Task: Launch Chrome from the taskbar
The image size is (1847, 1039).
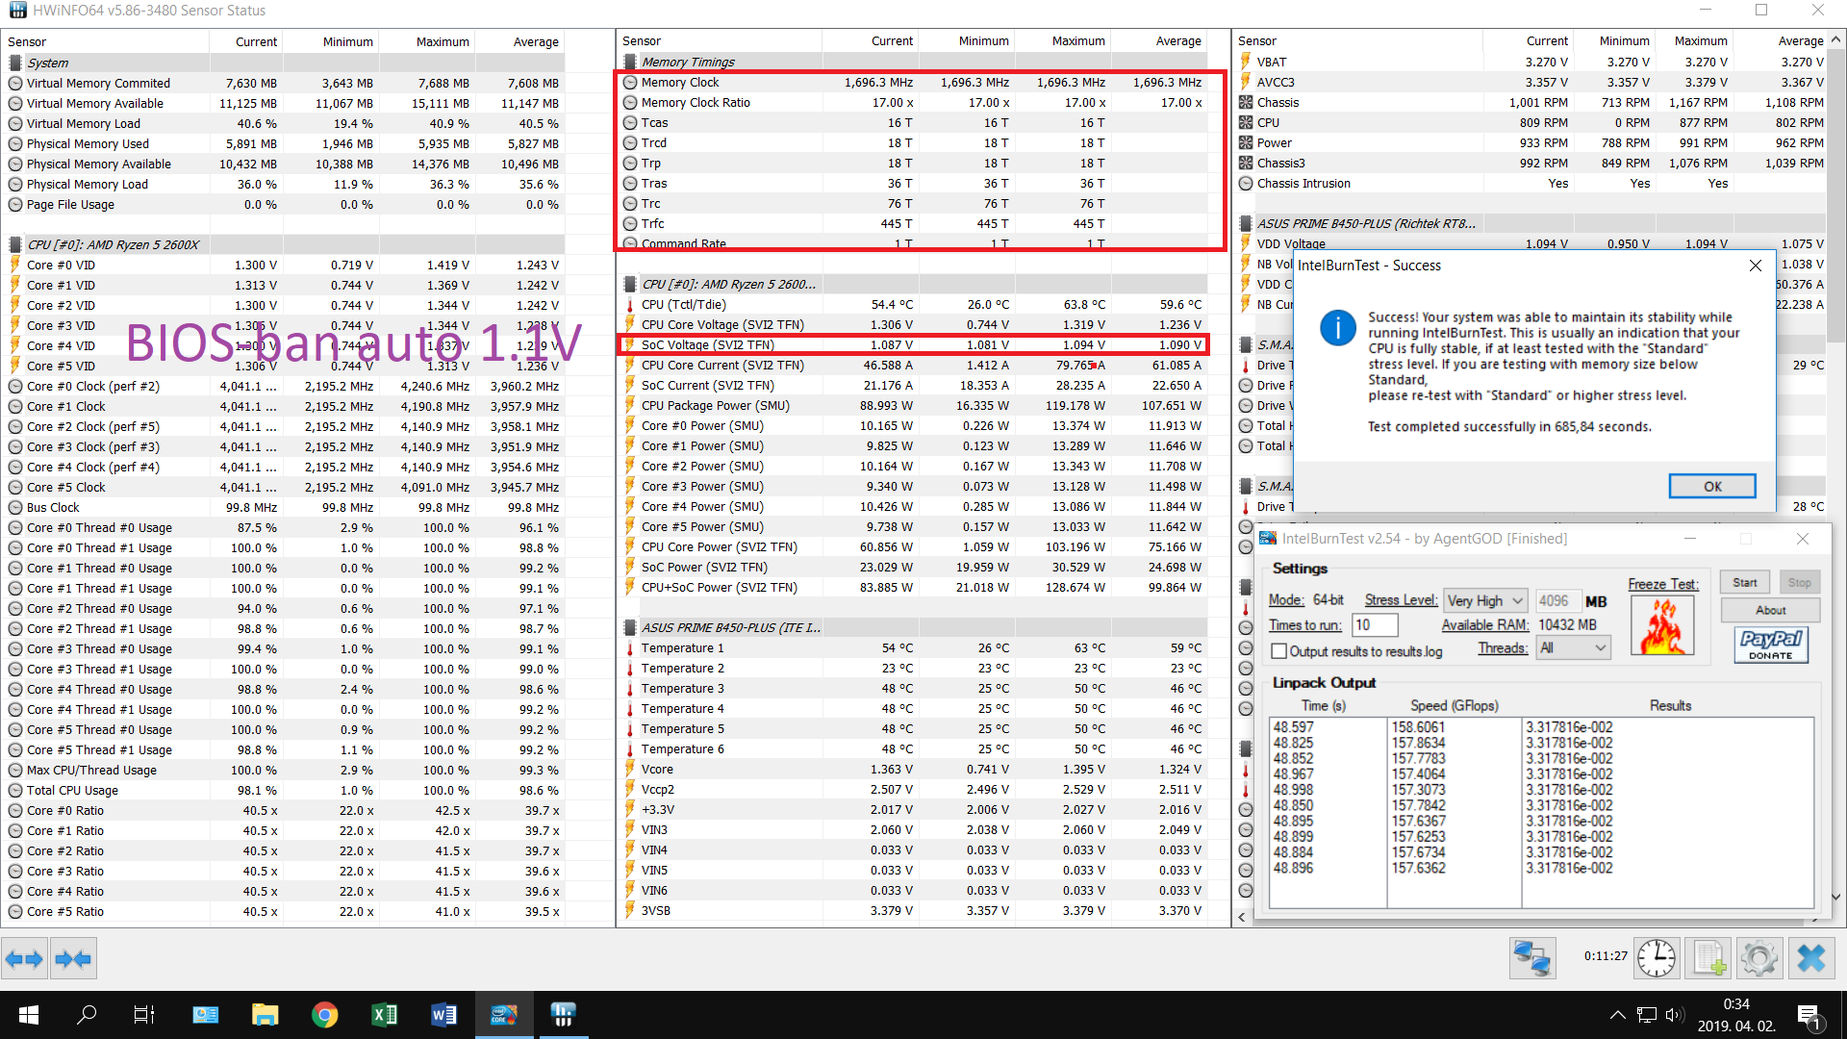Action: pos(324,1015)
